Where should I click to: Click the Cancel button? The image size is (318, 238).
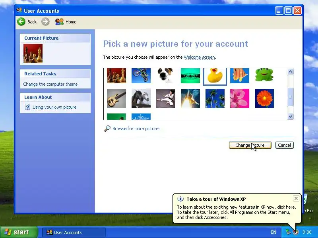(284, 145)
